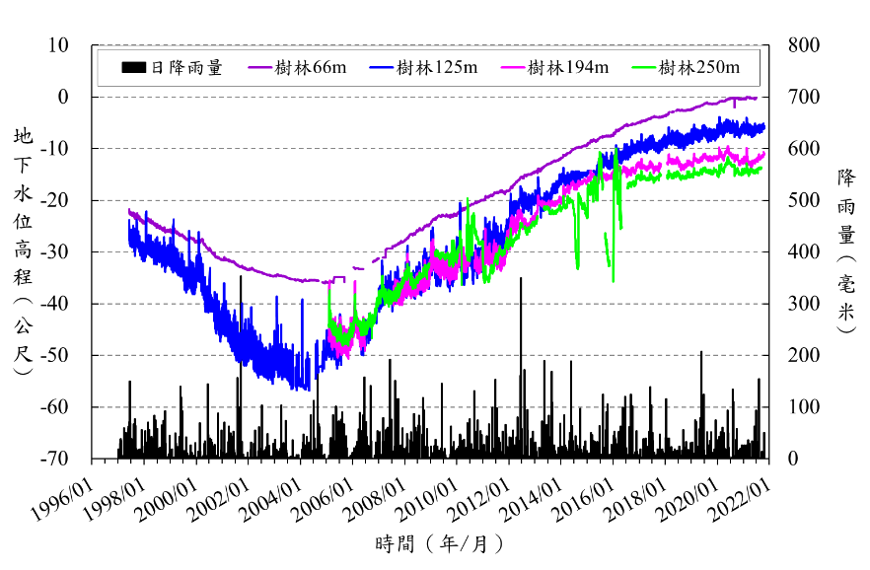Screen dimensions: 870x570
Task: Select the 樹林125m legend label
Action: tap(436, 68)
